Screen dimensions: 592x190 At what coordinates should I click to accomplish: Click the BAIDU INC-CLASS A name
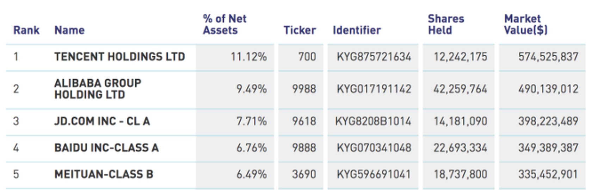106,148
